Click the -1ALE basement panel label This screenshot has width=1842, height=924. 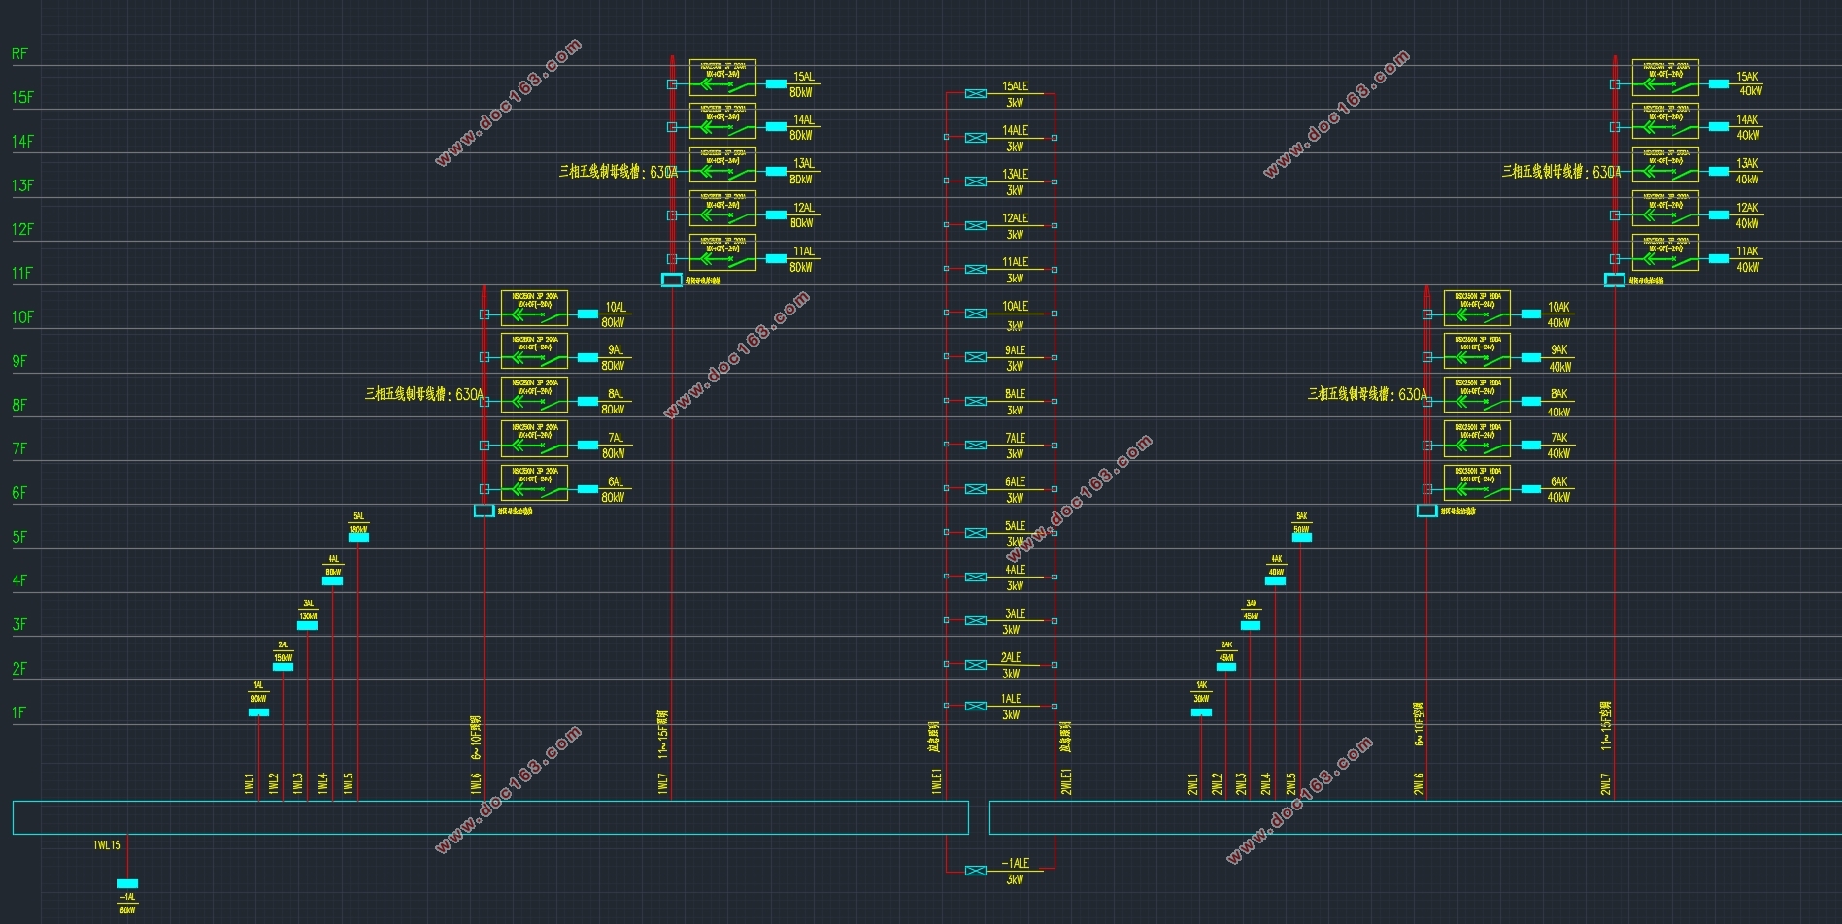[x=1015, y=863]
